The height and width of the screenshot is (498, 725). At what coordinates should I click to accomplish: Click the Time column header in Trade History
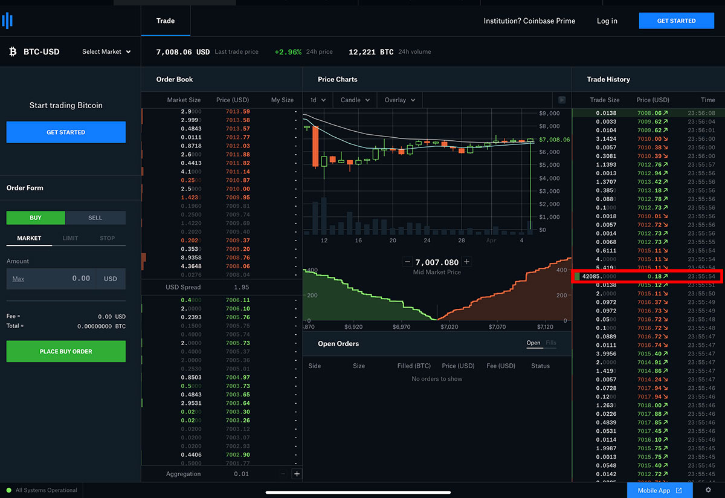(x=707, y=100)
